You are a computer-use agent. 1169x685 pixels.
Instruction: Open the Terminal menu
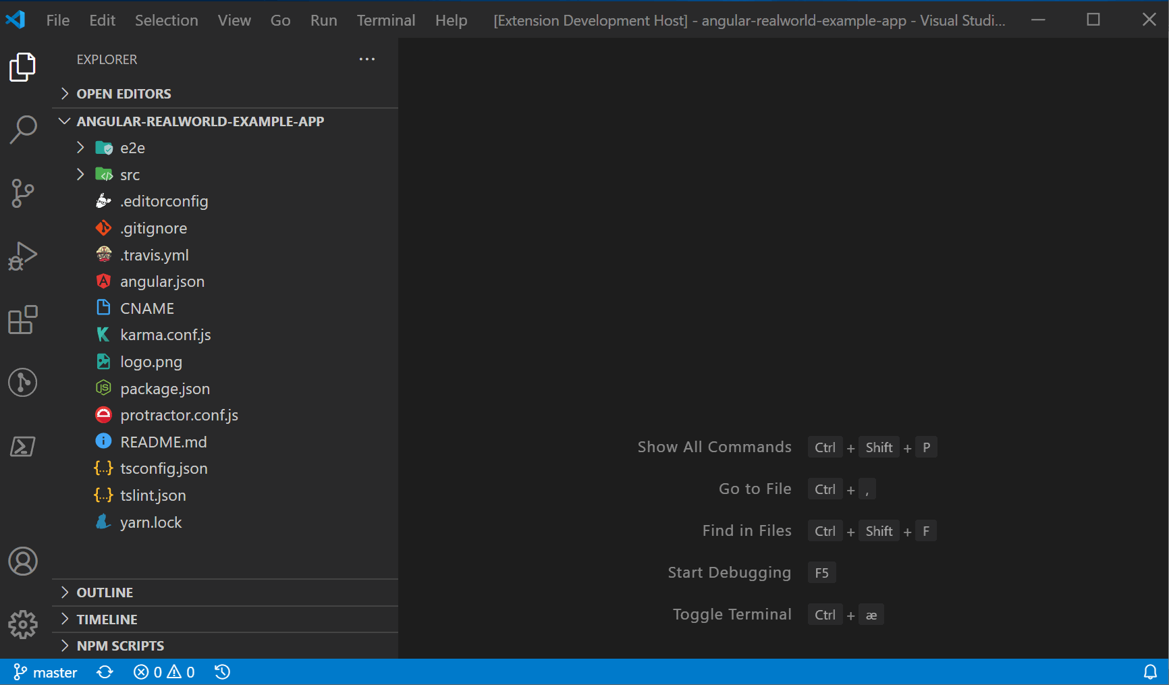(x=386, y=20)
